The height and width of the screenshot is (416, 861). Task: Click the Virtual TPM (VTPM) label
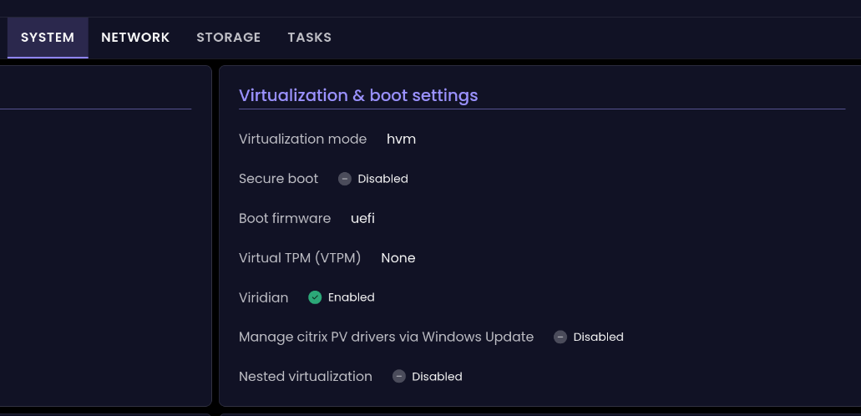[x=300, y=258]
